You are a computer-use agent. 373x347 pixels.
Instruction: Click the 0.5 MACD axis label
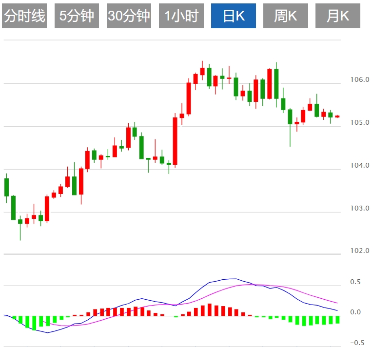355,282
